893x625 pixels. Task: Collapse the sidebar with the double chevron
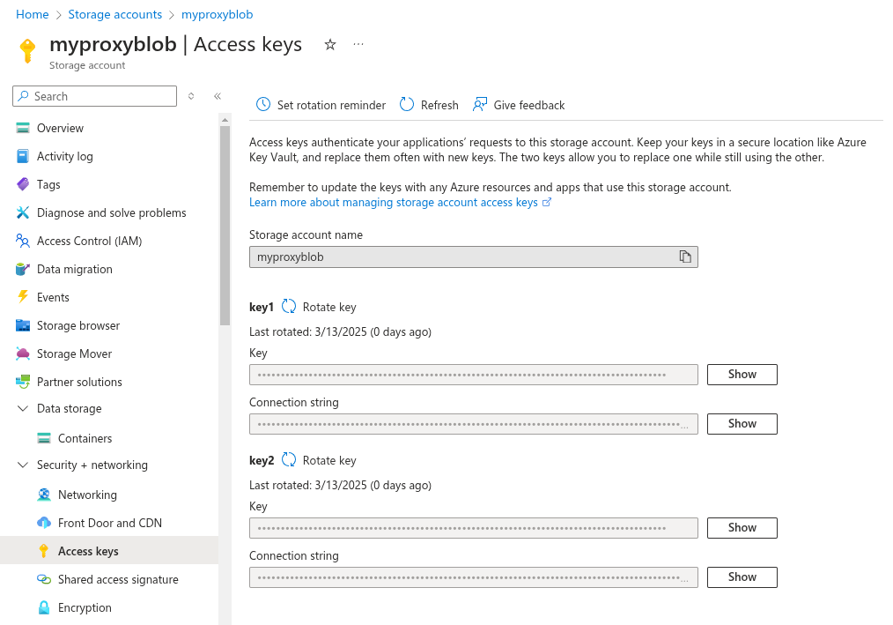pyautogui.click(x=217, y=96)
